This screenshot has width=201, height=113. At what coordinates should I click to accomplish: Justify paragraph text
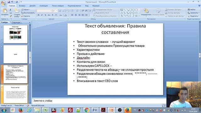click(83, 15)
